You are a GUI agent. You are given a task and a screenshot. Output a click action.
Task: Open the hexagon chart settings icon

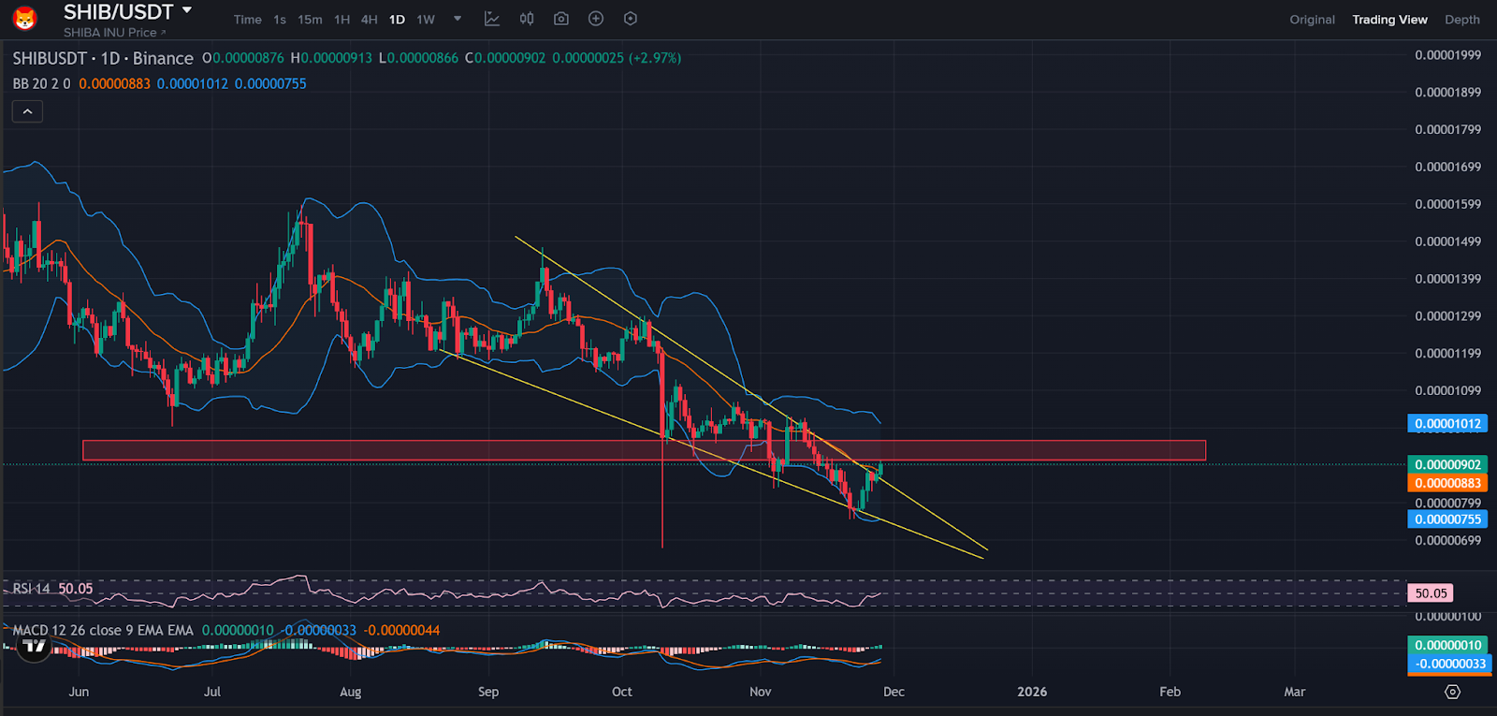pyautogui.click(x=631, y=19)
